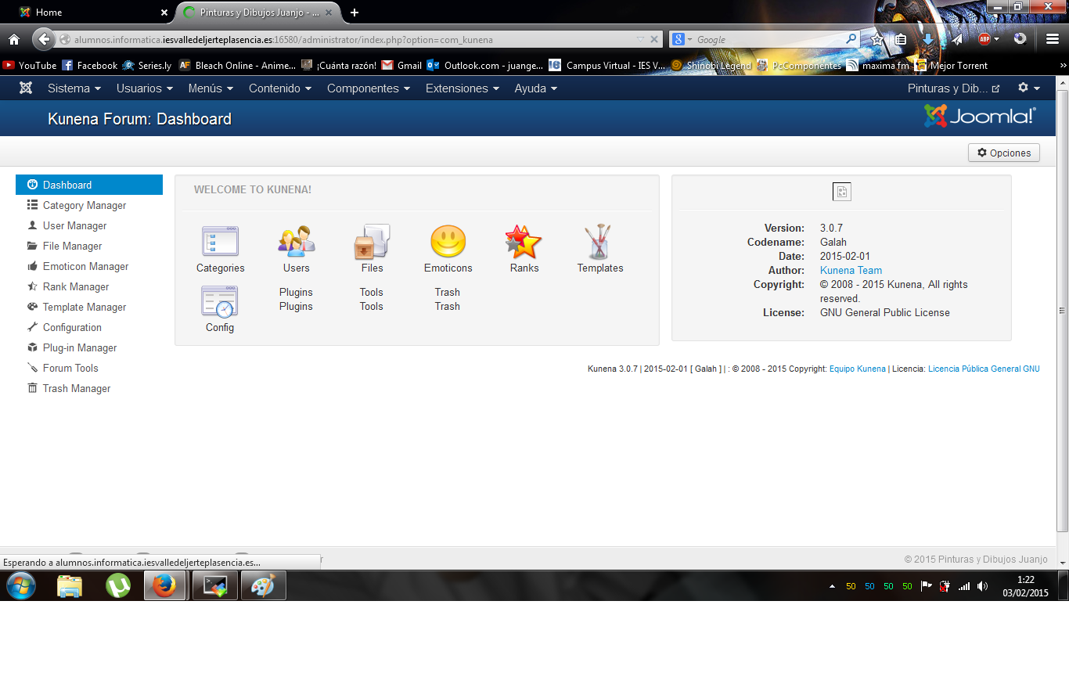Expand the settings gear dropdown
Image resolution: width=1069 pixels, height=673 pixels.
click(x=1028, y=88)
